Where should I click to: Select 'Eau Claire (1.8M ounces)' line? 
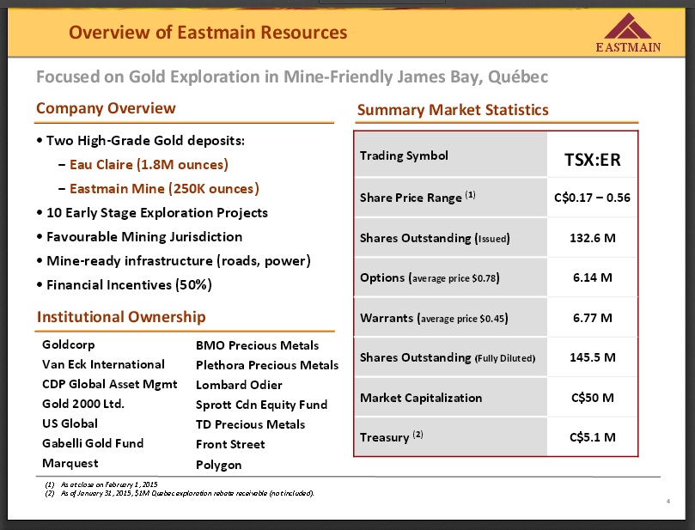click(x=149, y=164)
